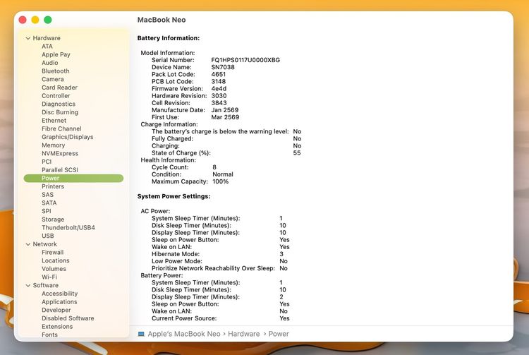Select the Camera sidebar item
This screenshot has height=355, width=529.
coord(53,79)
